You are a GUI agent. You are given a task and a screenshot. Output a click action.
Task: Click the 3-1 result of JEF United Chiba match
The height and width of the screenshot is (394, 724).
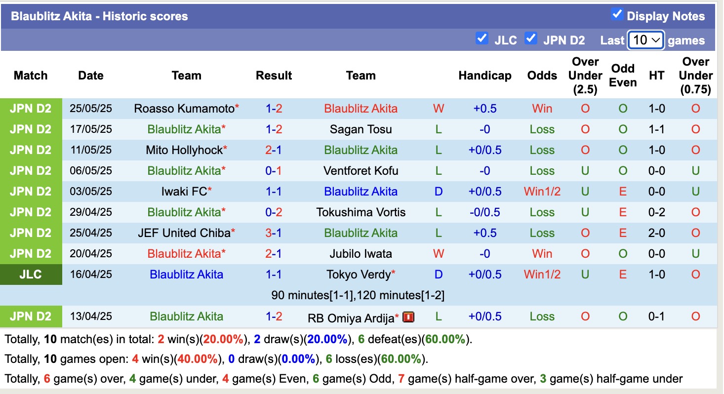(x=274, y=233)
